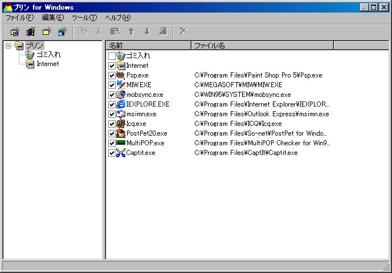Uncheck the IEXPLORE.EXE checkbox
Viewport: 392px width, 273px height.
tap(112, 104)
